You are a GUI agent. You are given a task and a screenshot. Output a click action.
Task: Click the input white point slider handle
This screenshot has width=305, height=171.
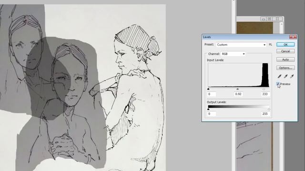[x=264, y=89]
